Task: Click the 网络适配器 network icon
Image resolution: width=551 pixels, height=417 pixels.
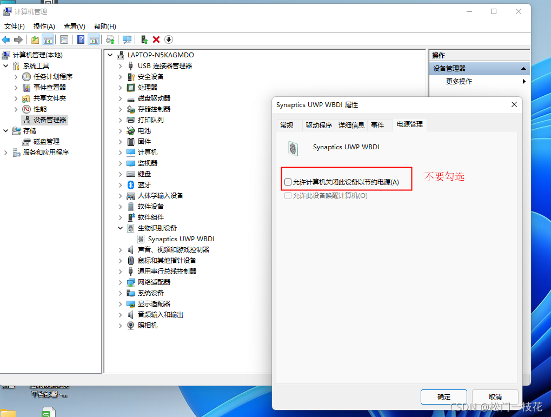Action: 131,282
